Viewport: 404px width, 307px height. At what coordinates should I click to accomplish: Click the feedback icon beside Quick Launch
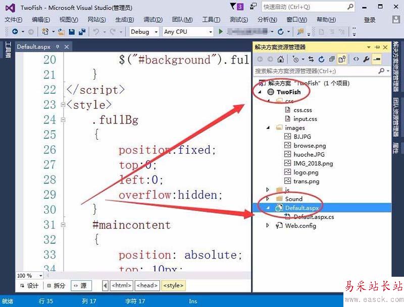[x=254, y=7]
